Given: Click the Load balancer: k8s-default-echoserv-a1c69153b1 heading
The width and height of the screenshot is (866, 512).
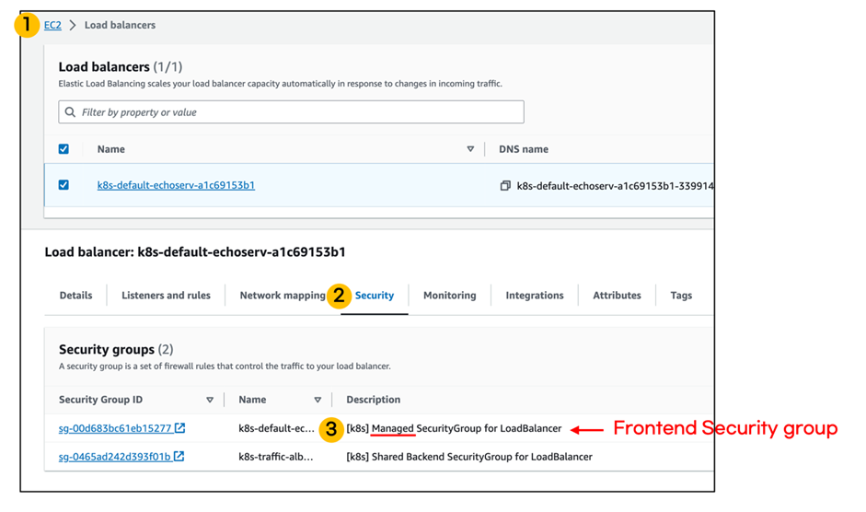Looking at the screenshot, I should [x=195, y=252].
